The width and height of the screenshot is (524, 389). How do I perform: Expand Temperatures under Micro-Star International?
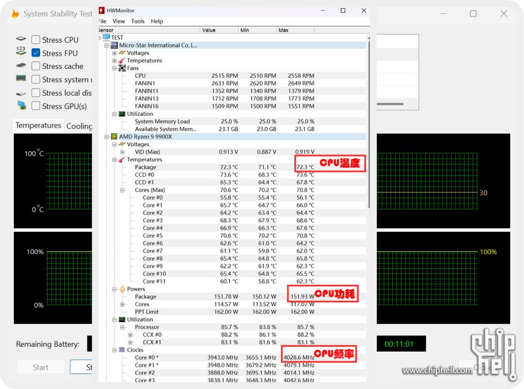tap(115, 61)
